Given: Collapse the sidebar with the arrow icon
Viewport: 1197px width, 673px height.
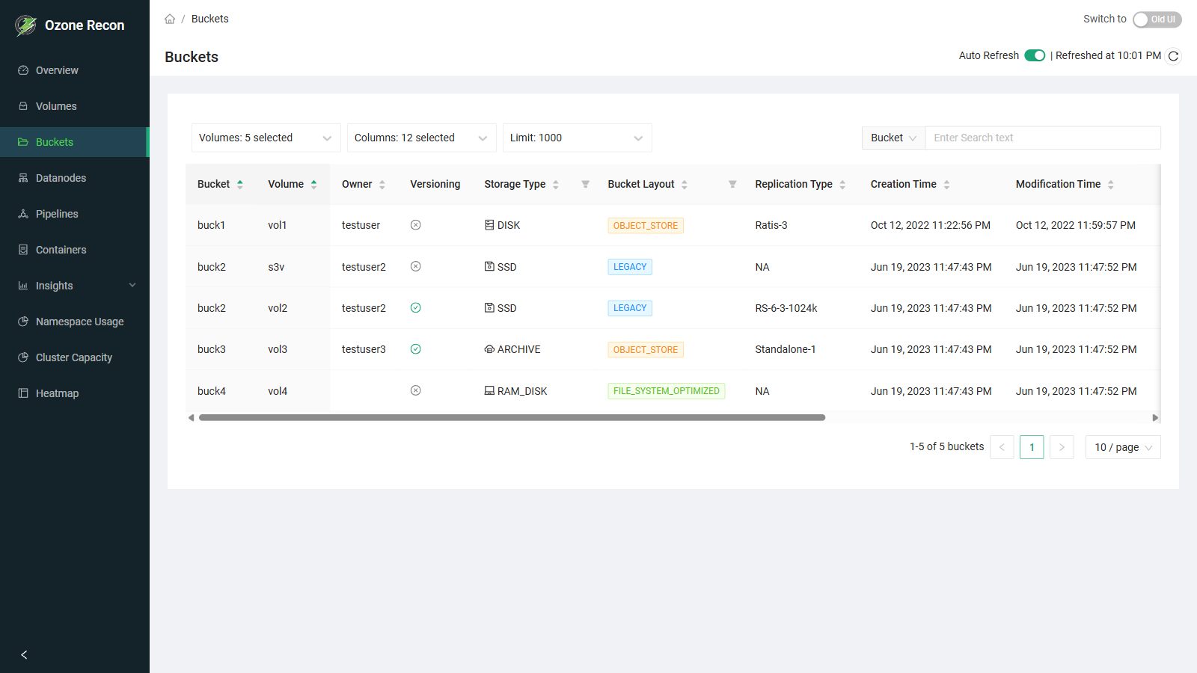Looking at the screenshot, I should coord(24,655).
